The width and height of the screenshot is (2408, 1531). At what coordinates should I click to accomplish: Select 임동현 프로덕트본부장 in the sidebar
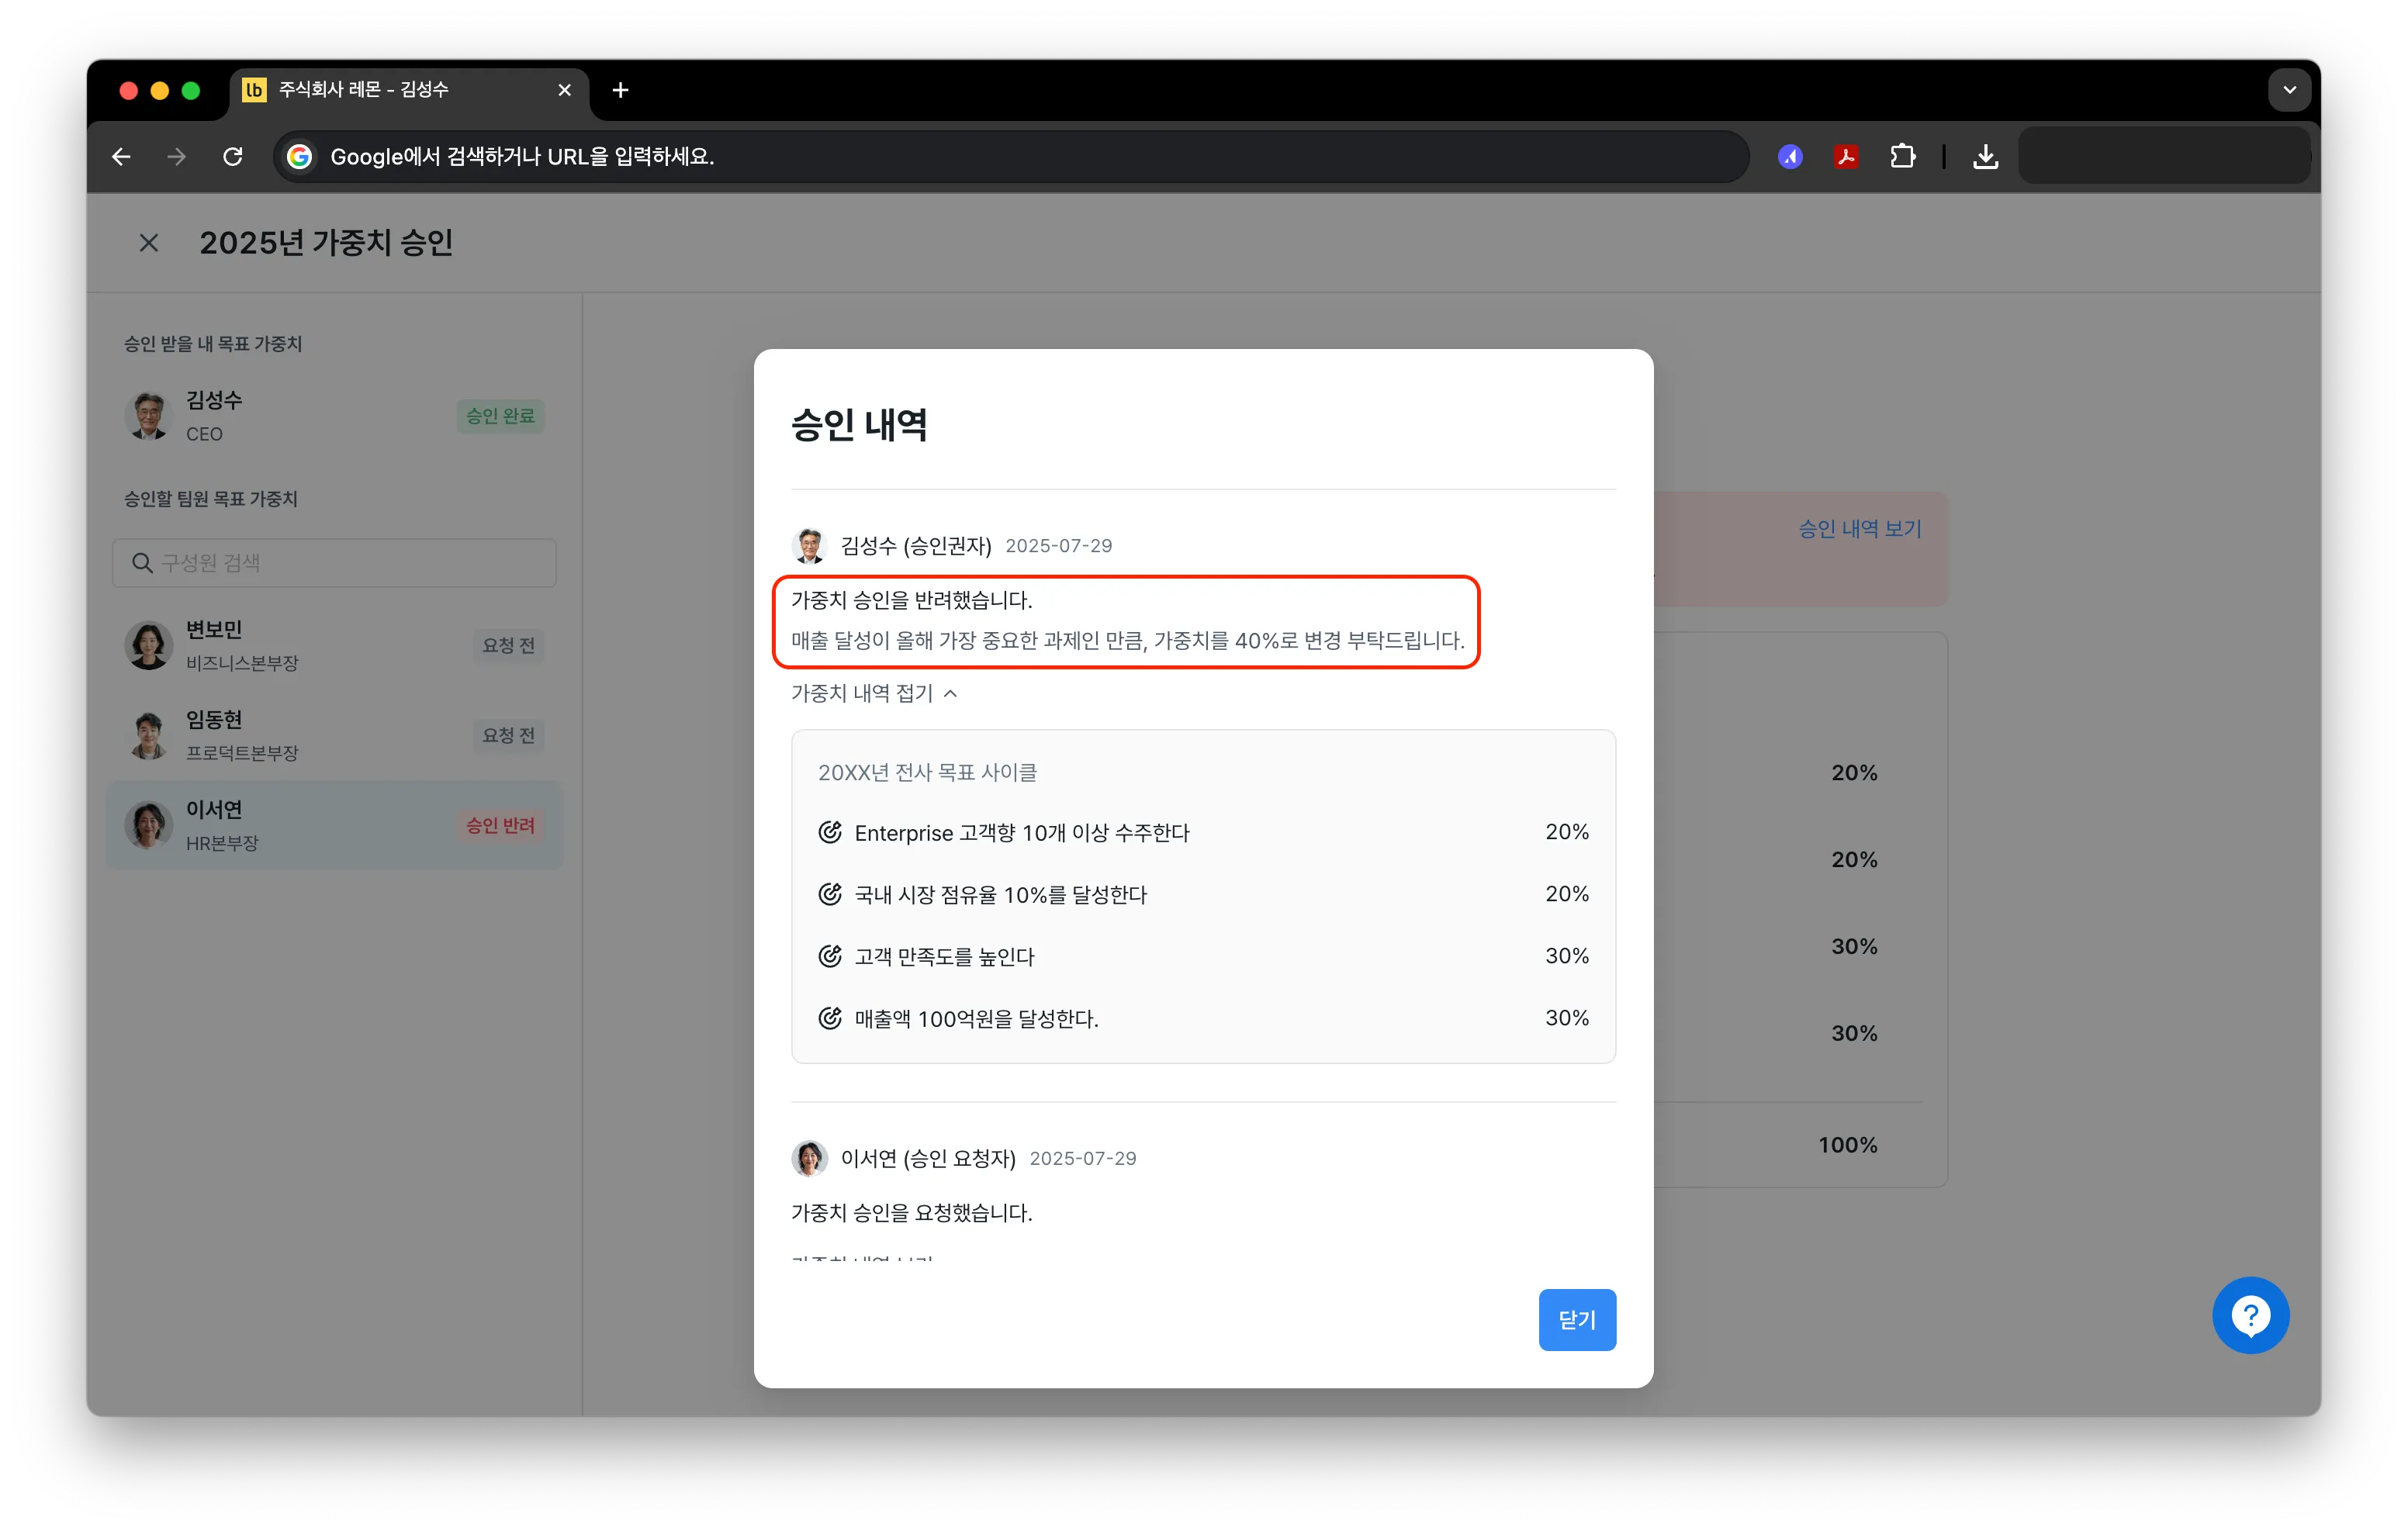click(x=334, y=735)
